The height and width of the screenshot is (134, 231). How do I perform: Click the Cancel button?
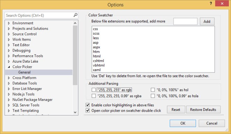(x=212, y=123)
